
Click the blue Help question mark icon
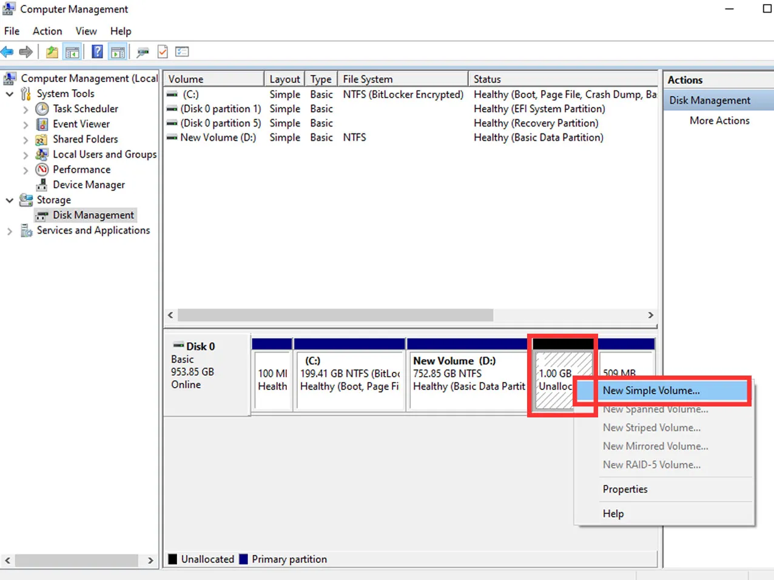click(x=97, y=52)
